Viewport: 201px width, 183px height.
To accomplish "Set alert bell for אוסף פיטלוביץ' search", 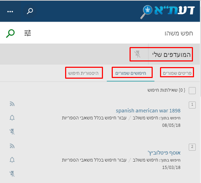I will (12, 160).
